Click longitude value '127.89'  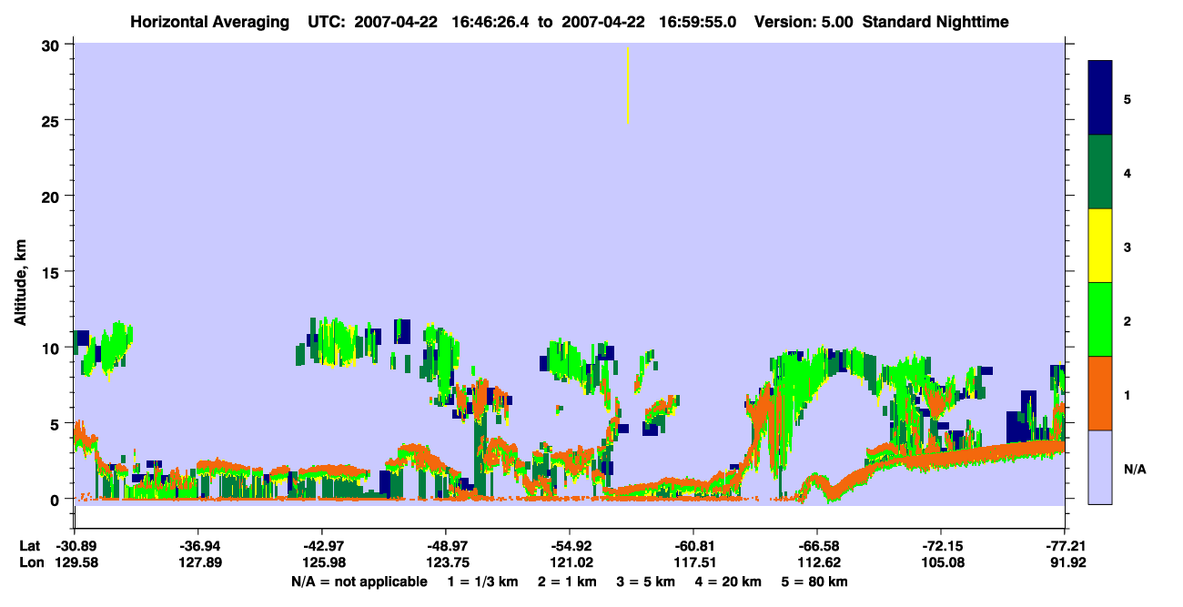199,562
